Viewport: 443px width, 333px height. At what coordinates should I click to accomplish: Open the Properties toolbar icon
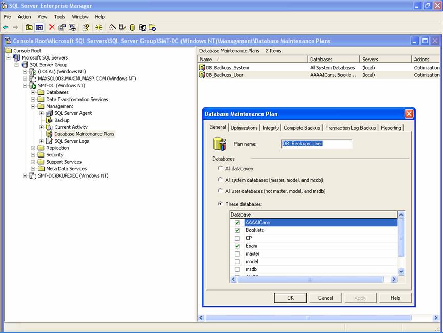62,27
